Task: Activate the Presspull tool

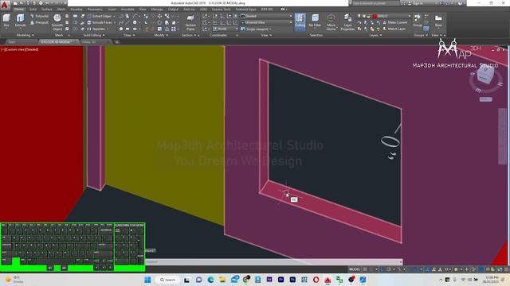Action: click(39, 22)
